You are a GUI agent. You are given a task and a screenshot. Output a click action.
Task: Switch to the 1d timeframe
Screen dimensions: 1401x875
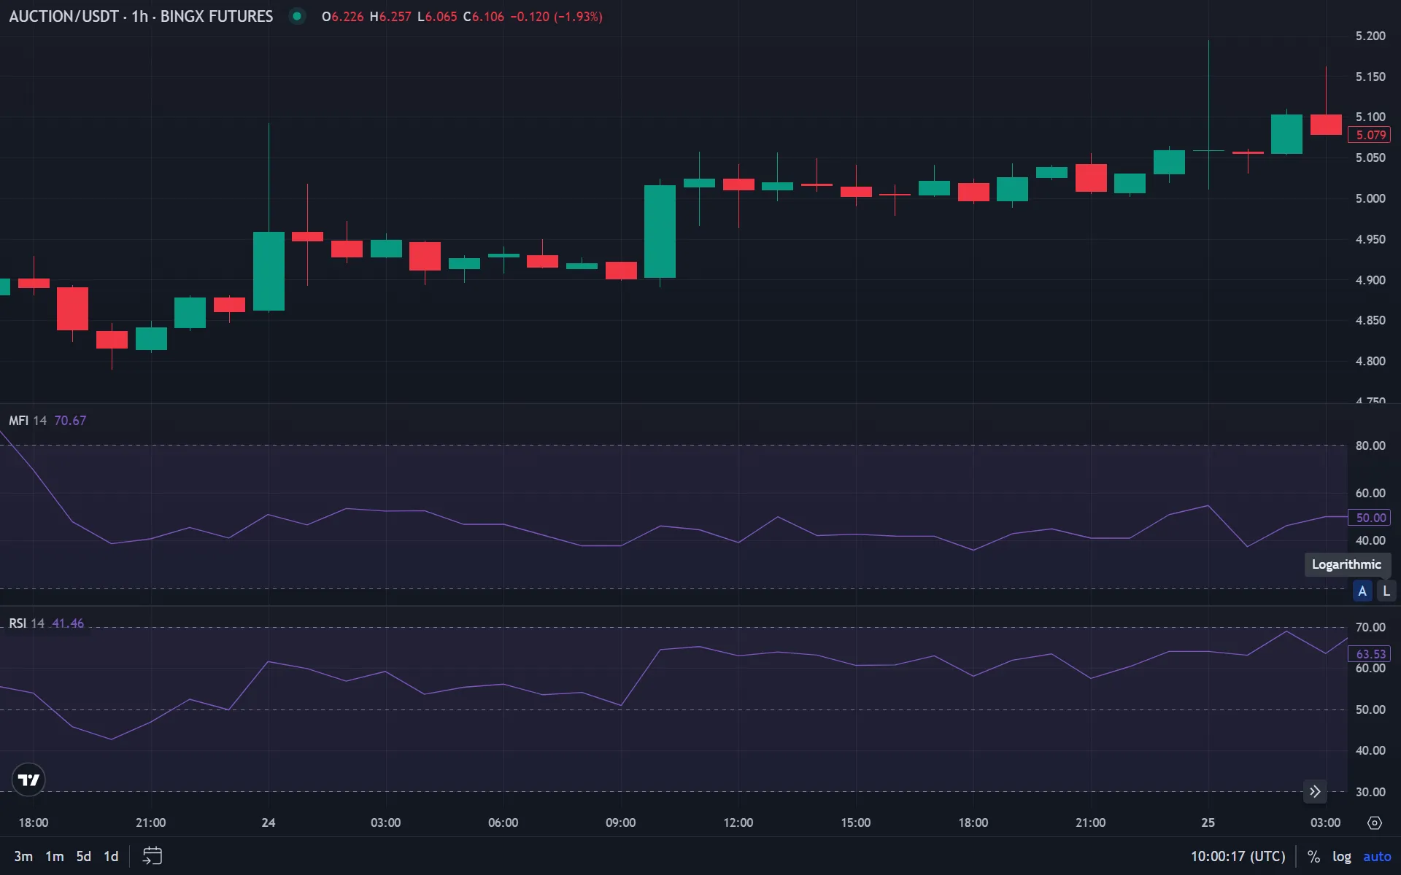point(111,856)
